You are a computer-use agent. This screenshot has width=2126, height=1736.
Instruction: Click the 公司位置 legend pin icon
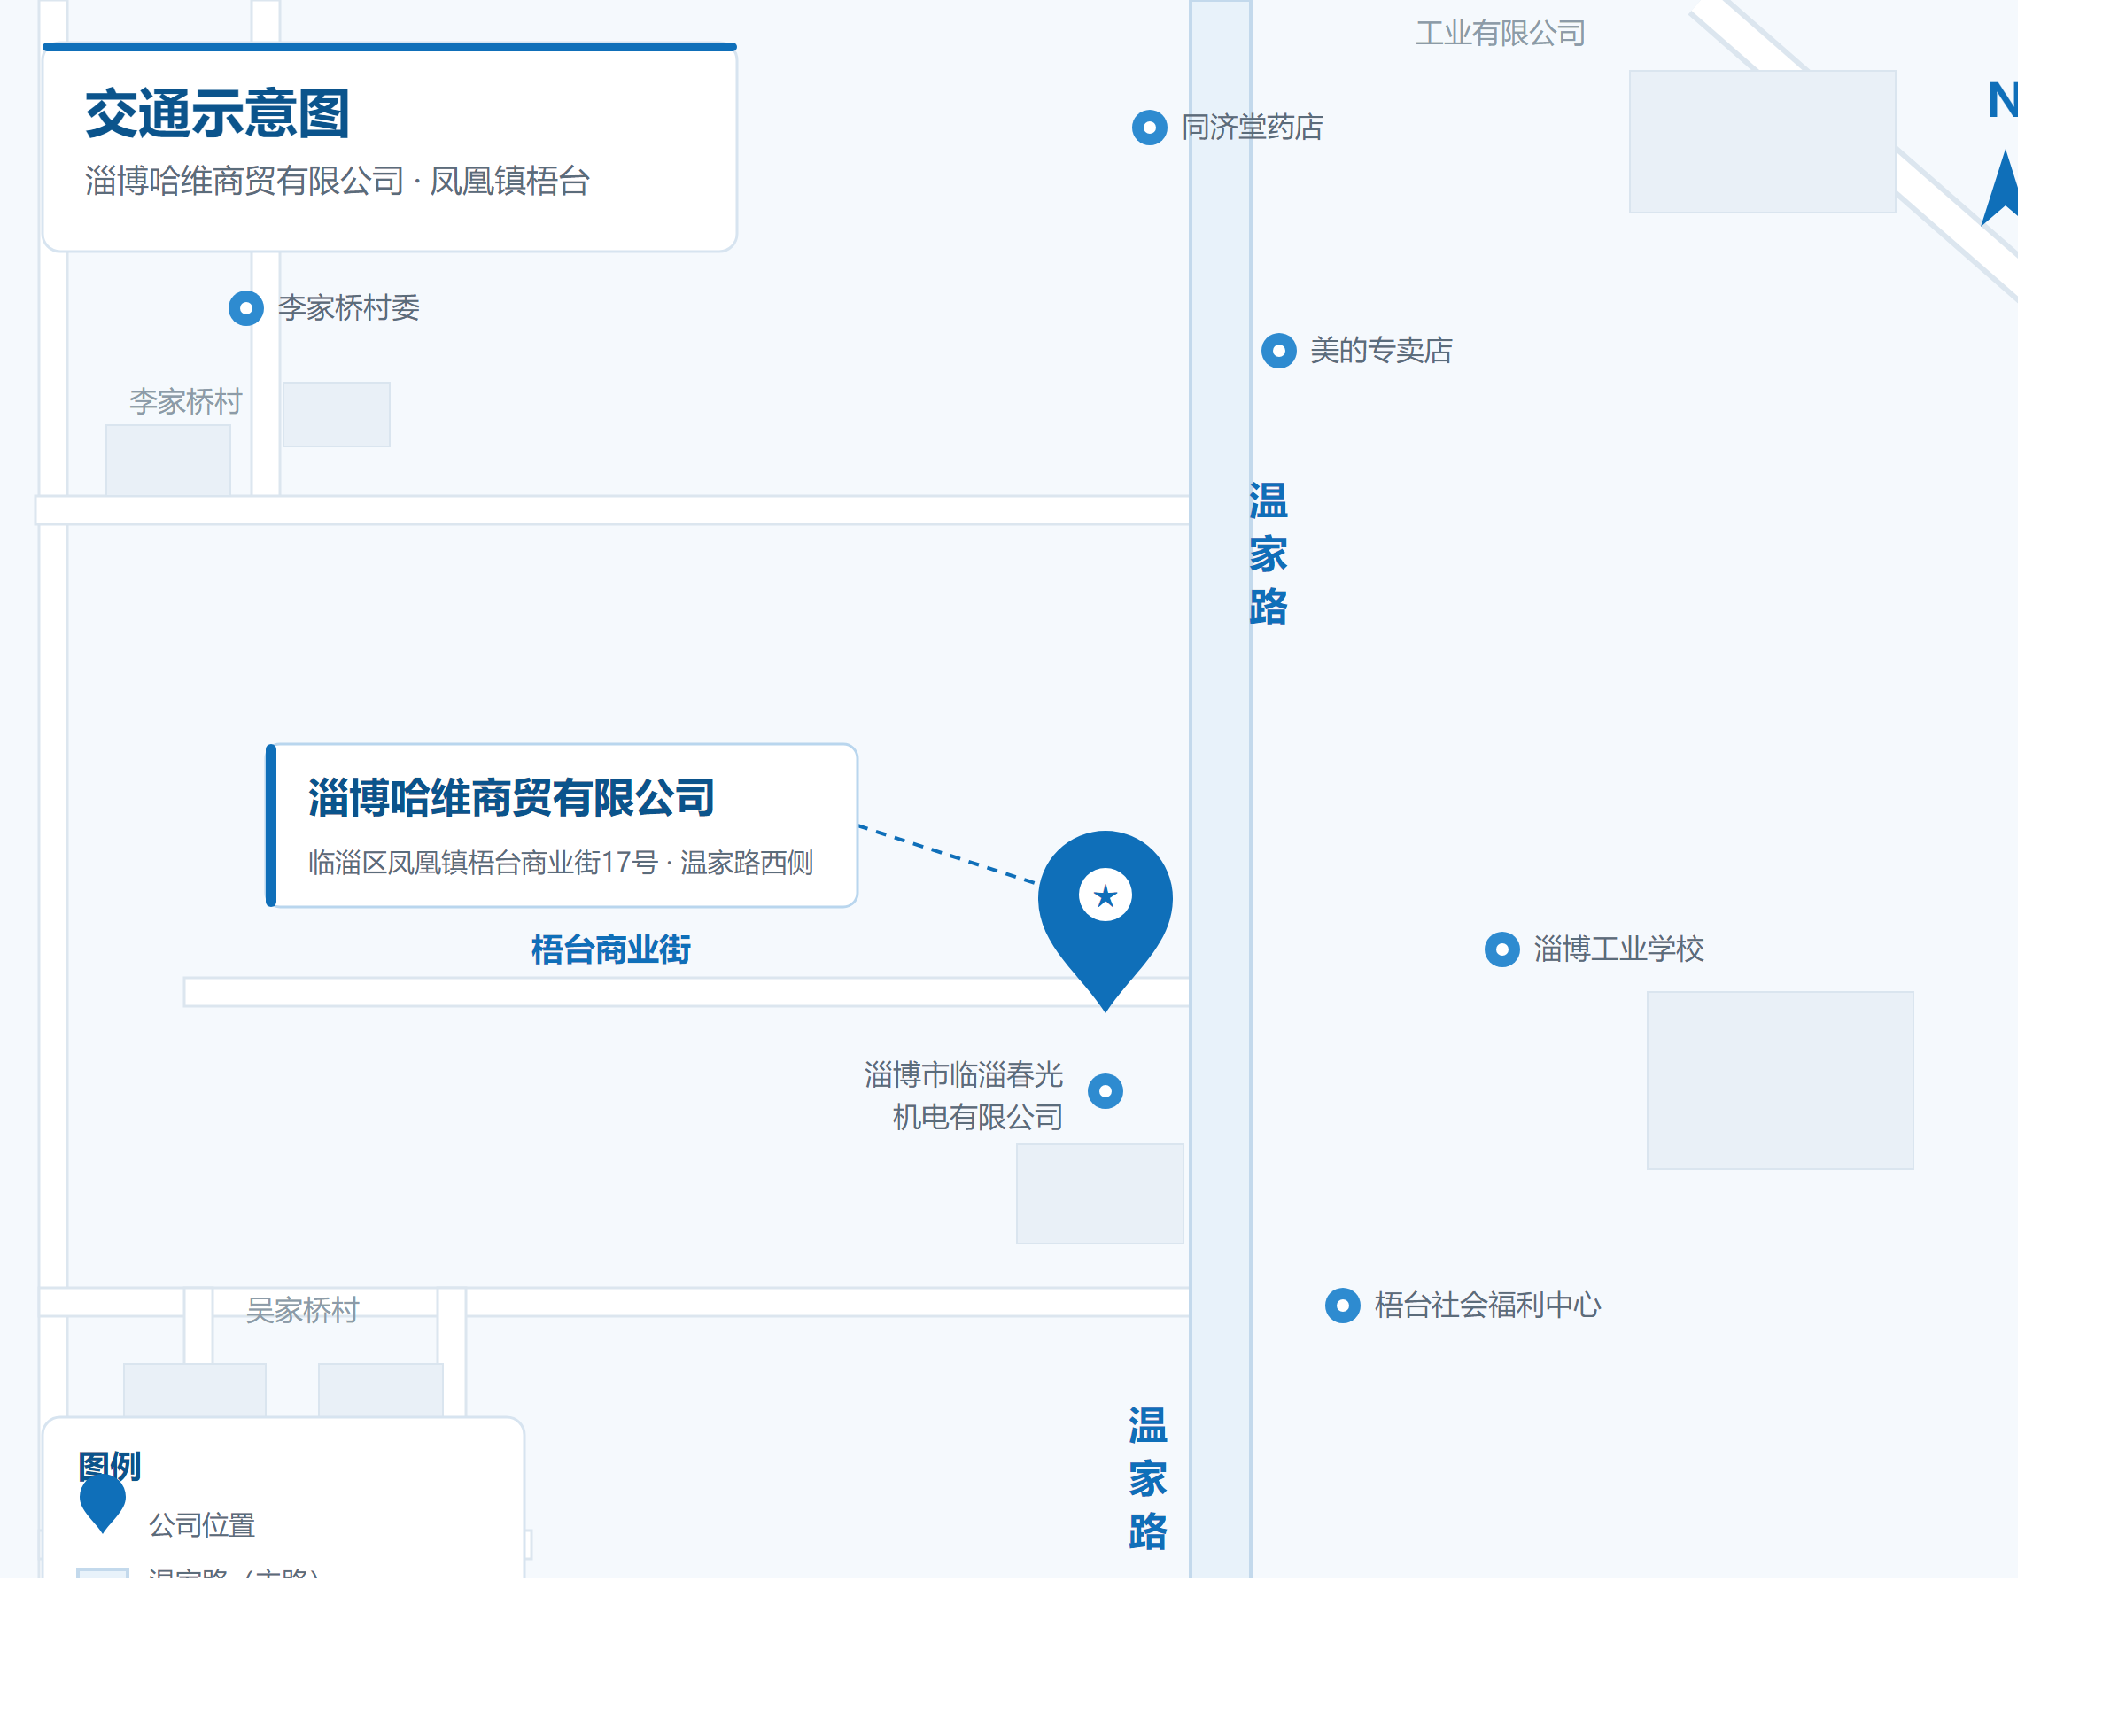tap(102, 1502)
